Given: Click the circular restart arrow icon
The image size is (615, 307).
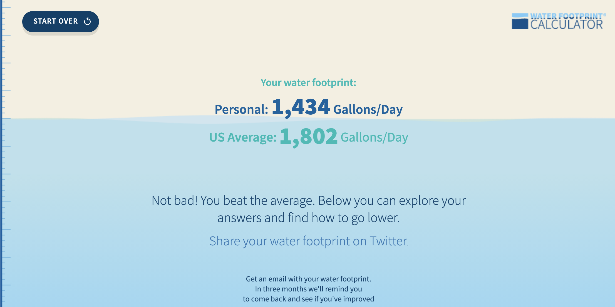Looking at the screenshot, I should pos(87,21).
